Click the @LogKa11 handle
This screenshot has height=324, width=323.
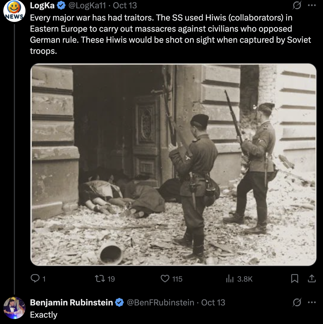87,5
